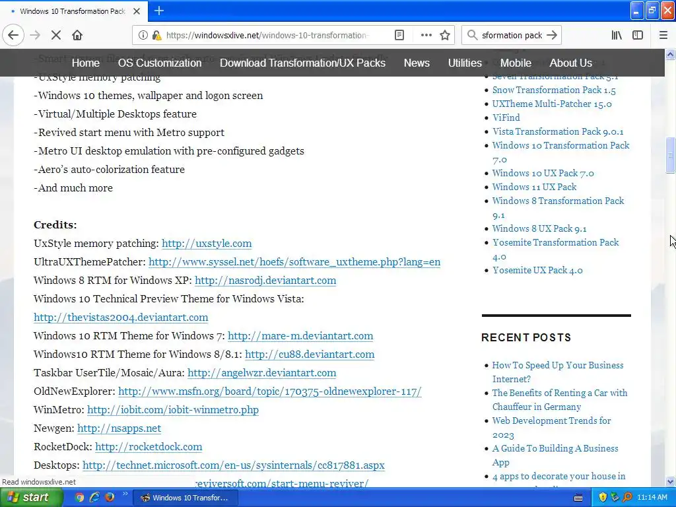Viewport: 676px width, 507px height.
Task: Open Windows 10 UX Pack 7.0 link
Action: [x=543, y=174]
